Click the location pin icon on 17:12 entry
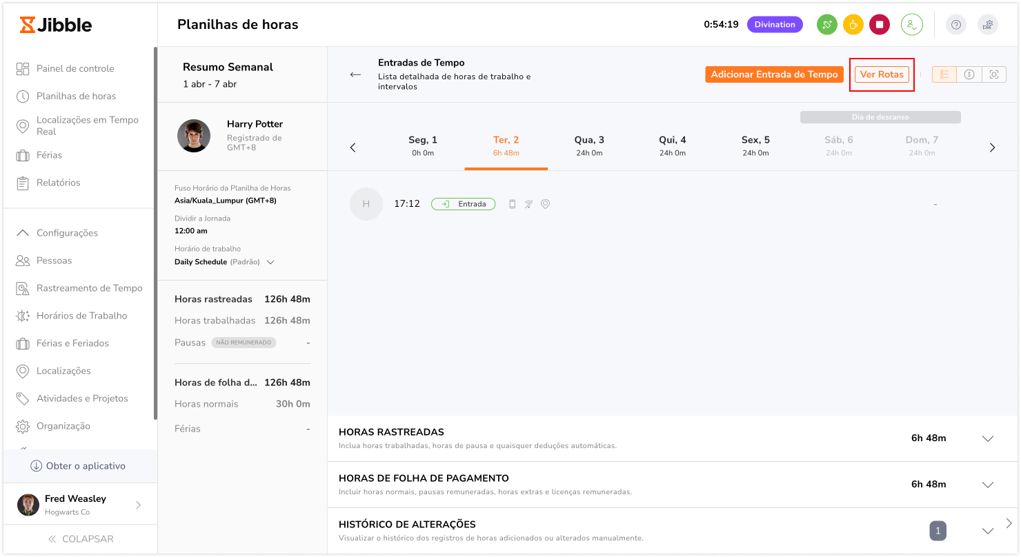Image resolution: width=1021 pixels, height=557 pixels. [545, 204]
